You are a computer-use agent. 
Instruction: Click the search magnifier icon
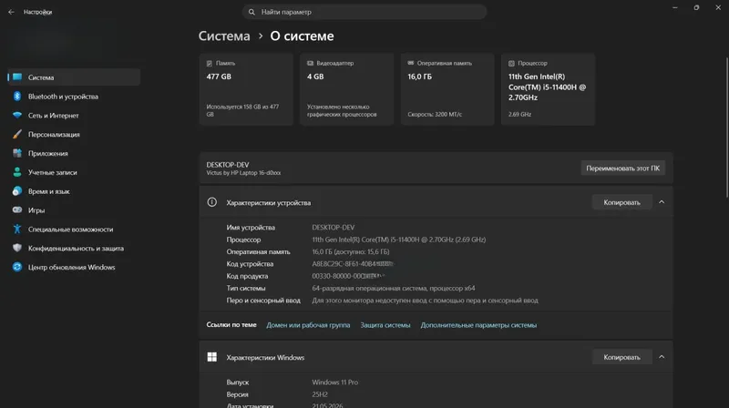click(x=252, y=12)
